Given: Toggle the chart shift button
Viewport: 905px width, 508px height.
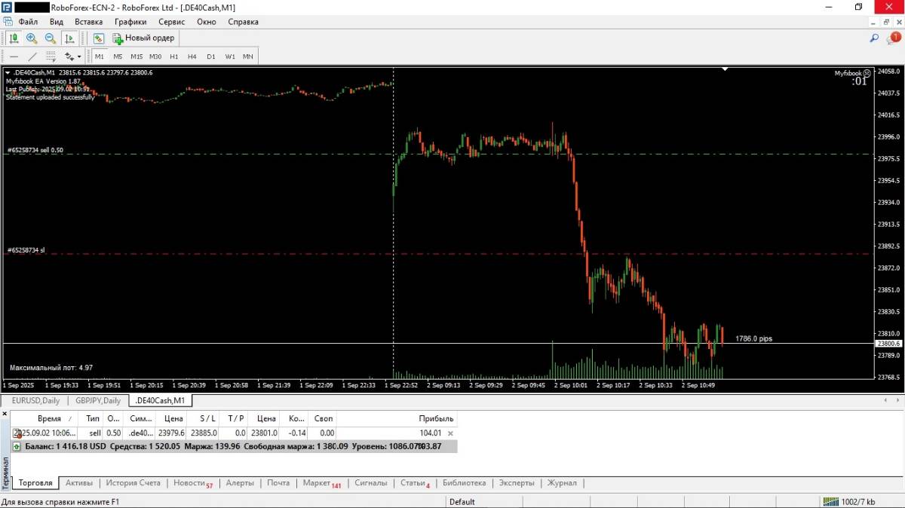Looking at the screenshot, I should click(x=69, y=38).
